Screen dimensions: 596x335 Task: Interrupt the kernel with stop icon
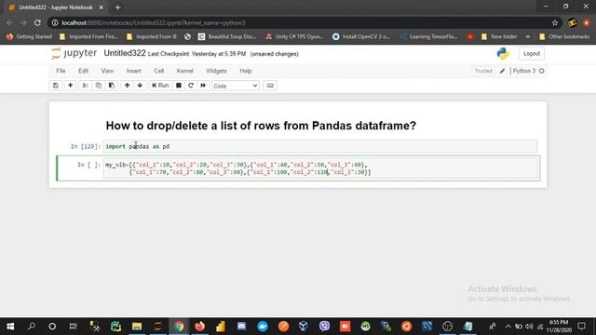179,86
